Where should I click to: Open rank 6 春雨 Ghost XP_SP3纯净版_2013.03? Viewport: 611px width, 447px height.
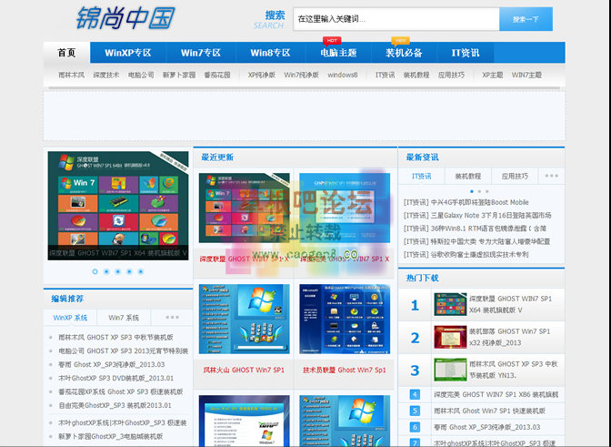487,427
